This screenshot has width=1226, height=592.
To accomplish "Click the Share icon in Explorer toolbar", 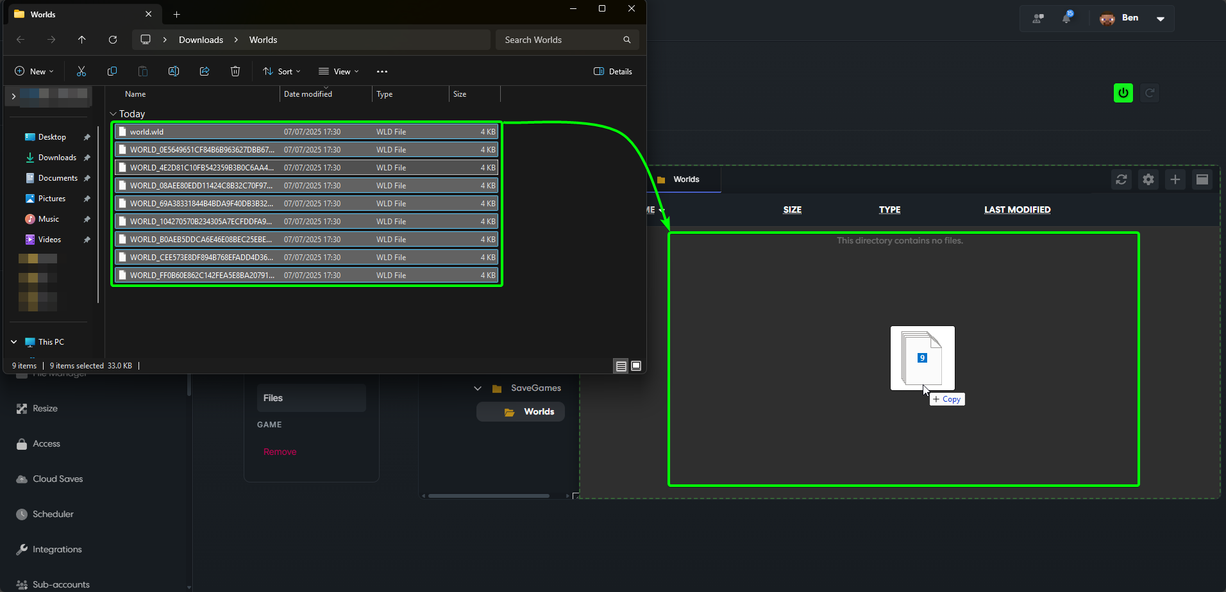I will pos(205,71).
